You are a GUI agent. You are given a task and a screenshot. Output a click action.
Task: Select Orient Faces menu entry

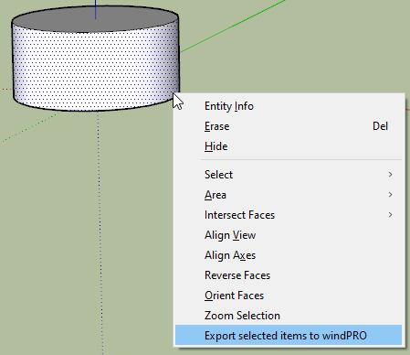[289, 296]
